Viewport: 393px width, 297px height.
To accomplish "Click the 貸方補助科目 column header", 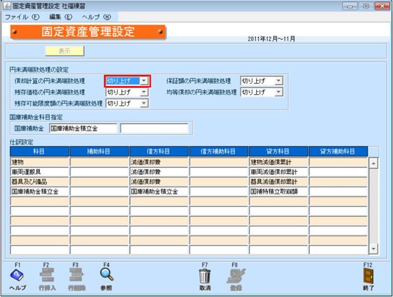I will [338, 151].
